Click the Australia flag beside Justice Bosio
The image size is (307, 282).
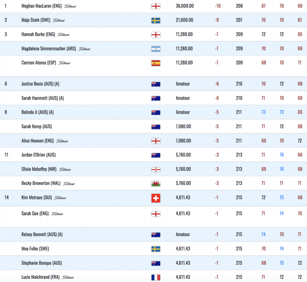[x=156, y=84]
